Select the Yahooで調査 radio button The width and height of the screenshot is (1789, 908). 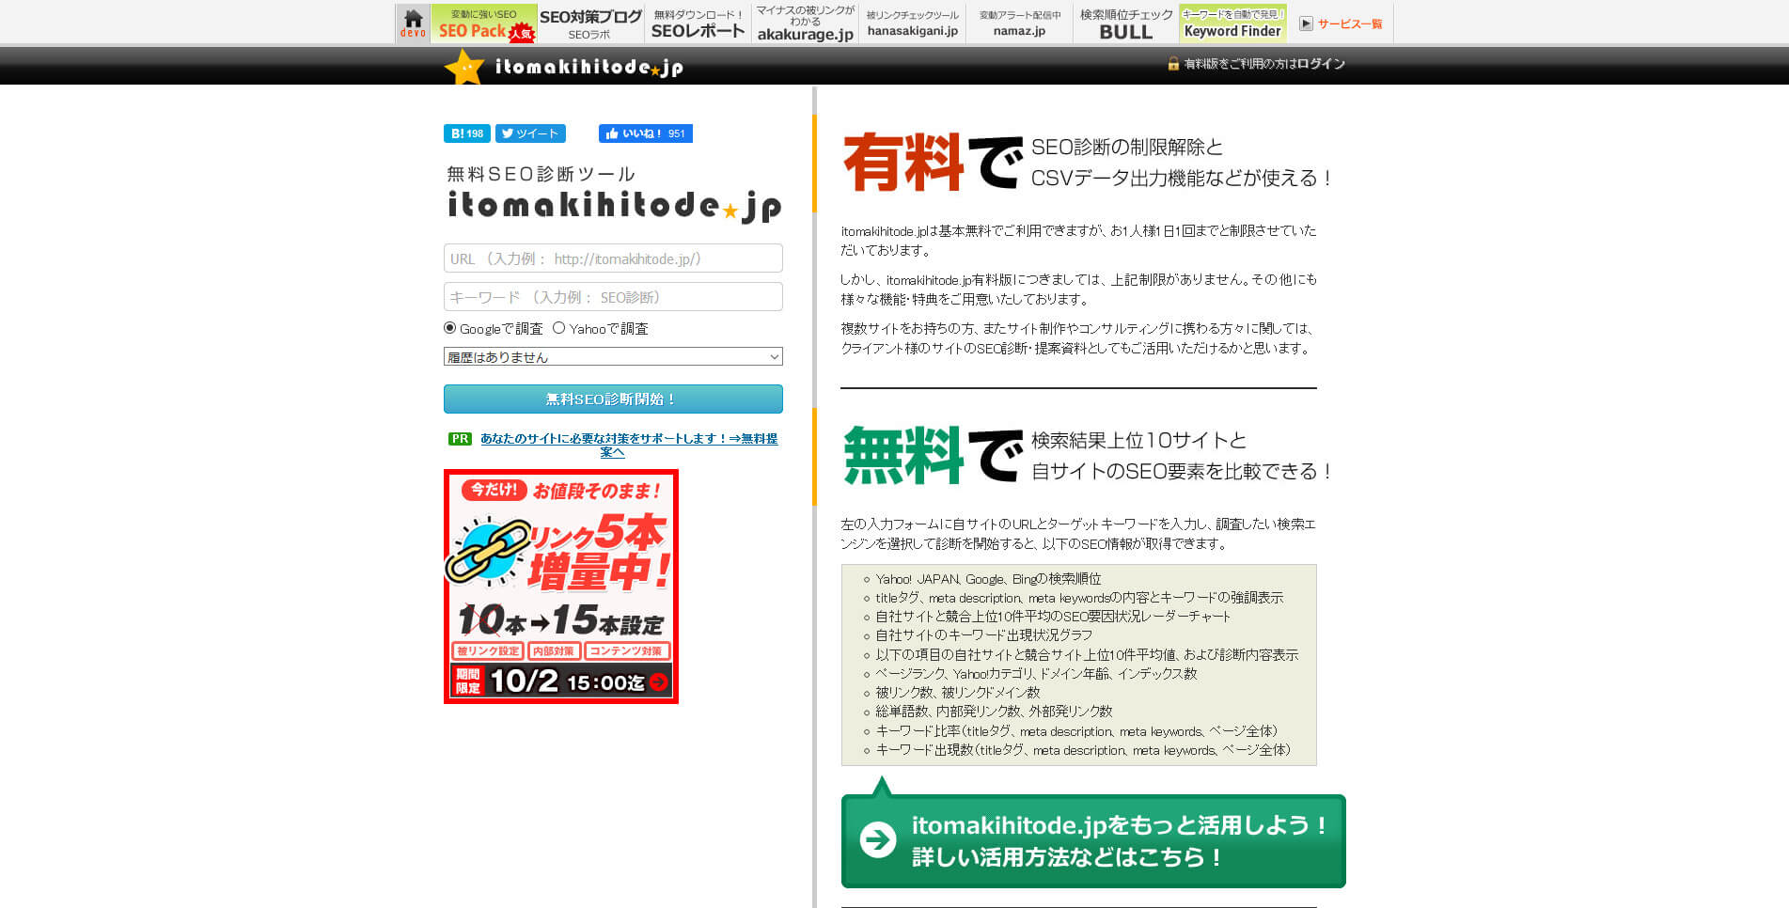[559, 328]
